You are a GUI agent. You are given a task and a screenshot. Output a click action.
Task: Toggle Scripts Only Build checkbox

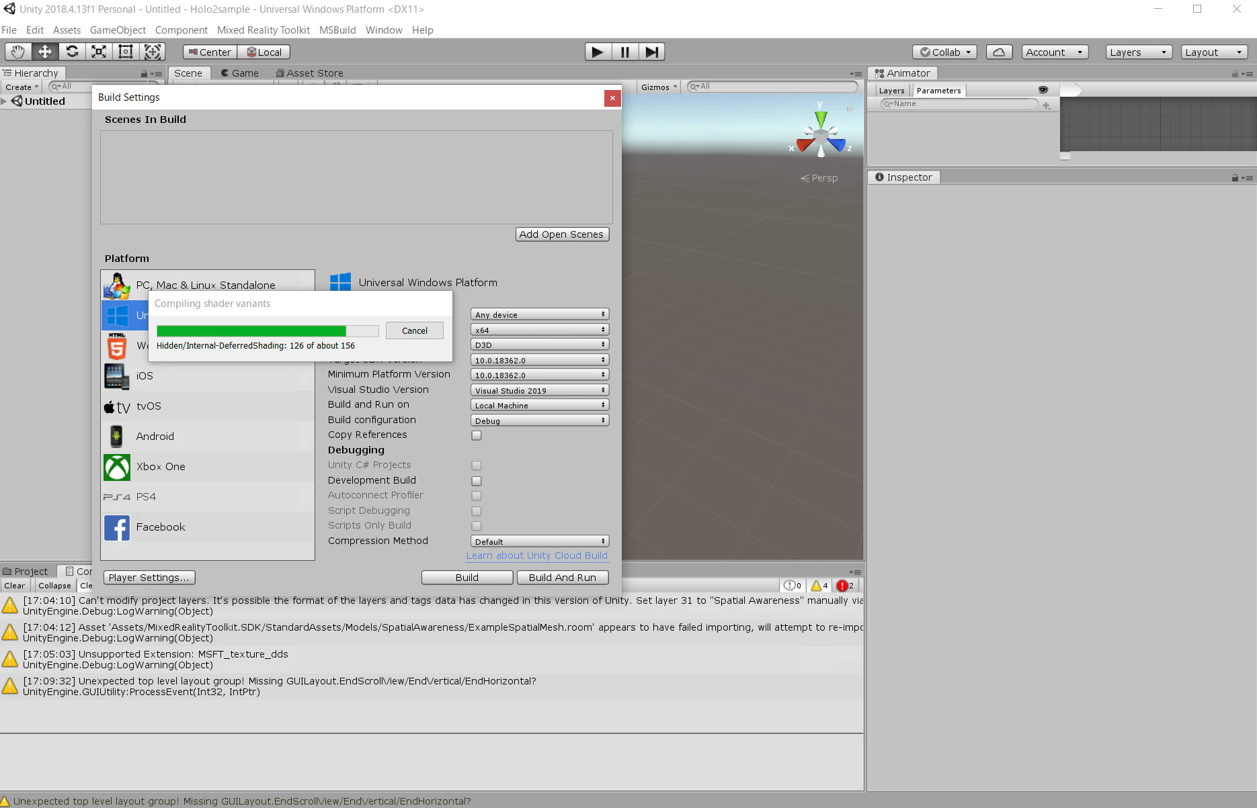click(477, 526)
